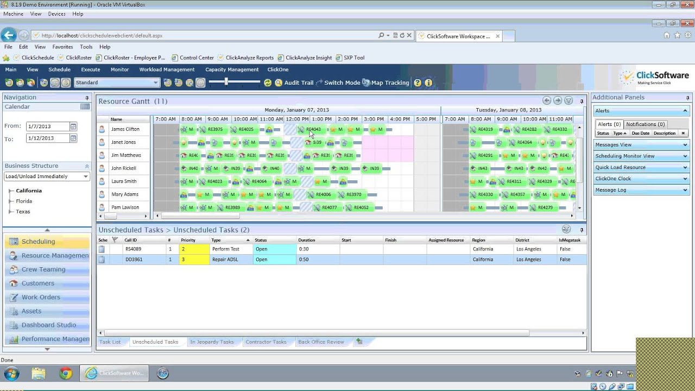Toggle the Resource Gantt panel pin
Viewport: 695px width, 391px height.
[582, 101]
